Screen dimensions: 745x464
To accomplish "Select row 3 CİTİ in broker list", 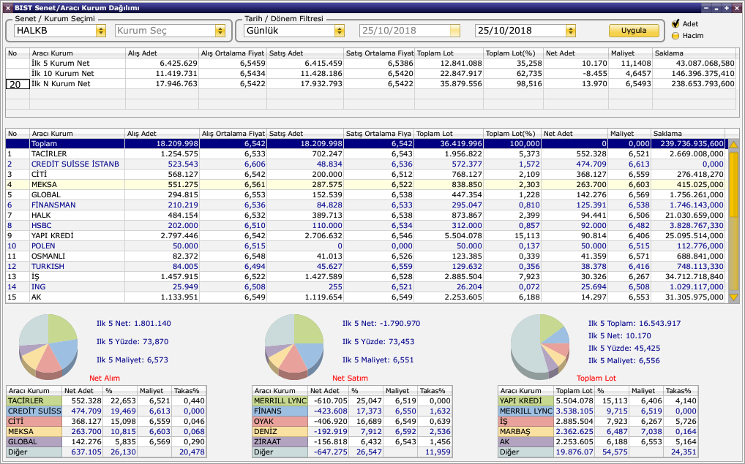I will pyautogui.click(x=365, y=175).
